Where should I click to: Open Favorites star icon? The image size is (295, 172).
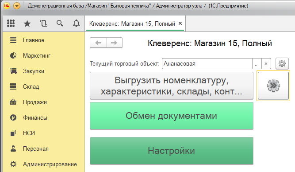(x=27, y=23)
